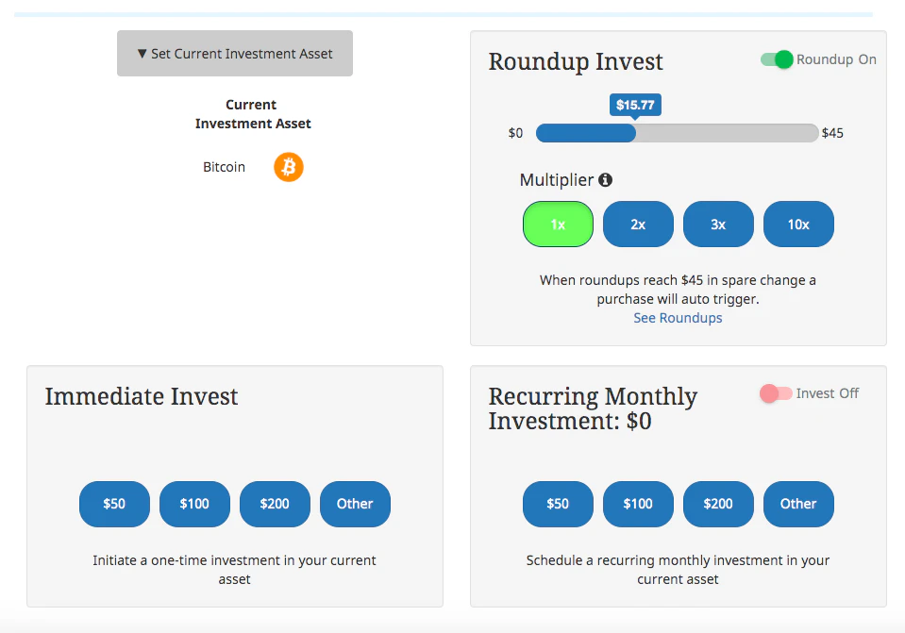Pick the 3x roundup multiplier
905x633 pixels.
coord(718,224)
